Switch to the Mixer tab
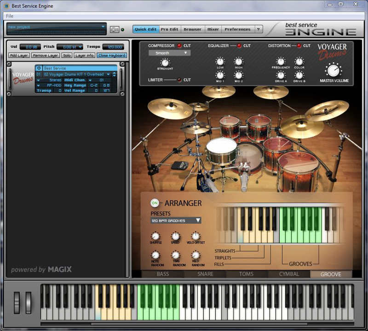Image resolution: width=368 pixels, height=331 pixels. coord(213,29)
